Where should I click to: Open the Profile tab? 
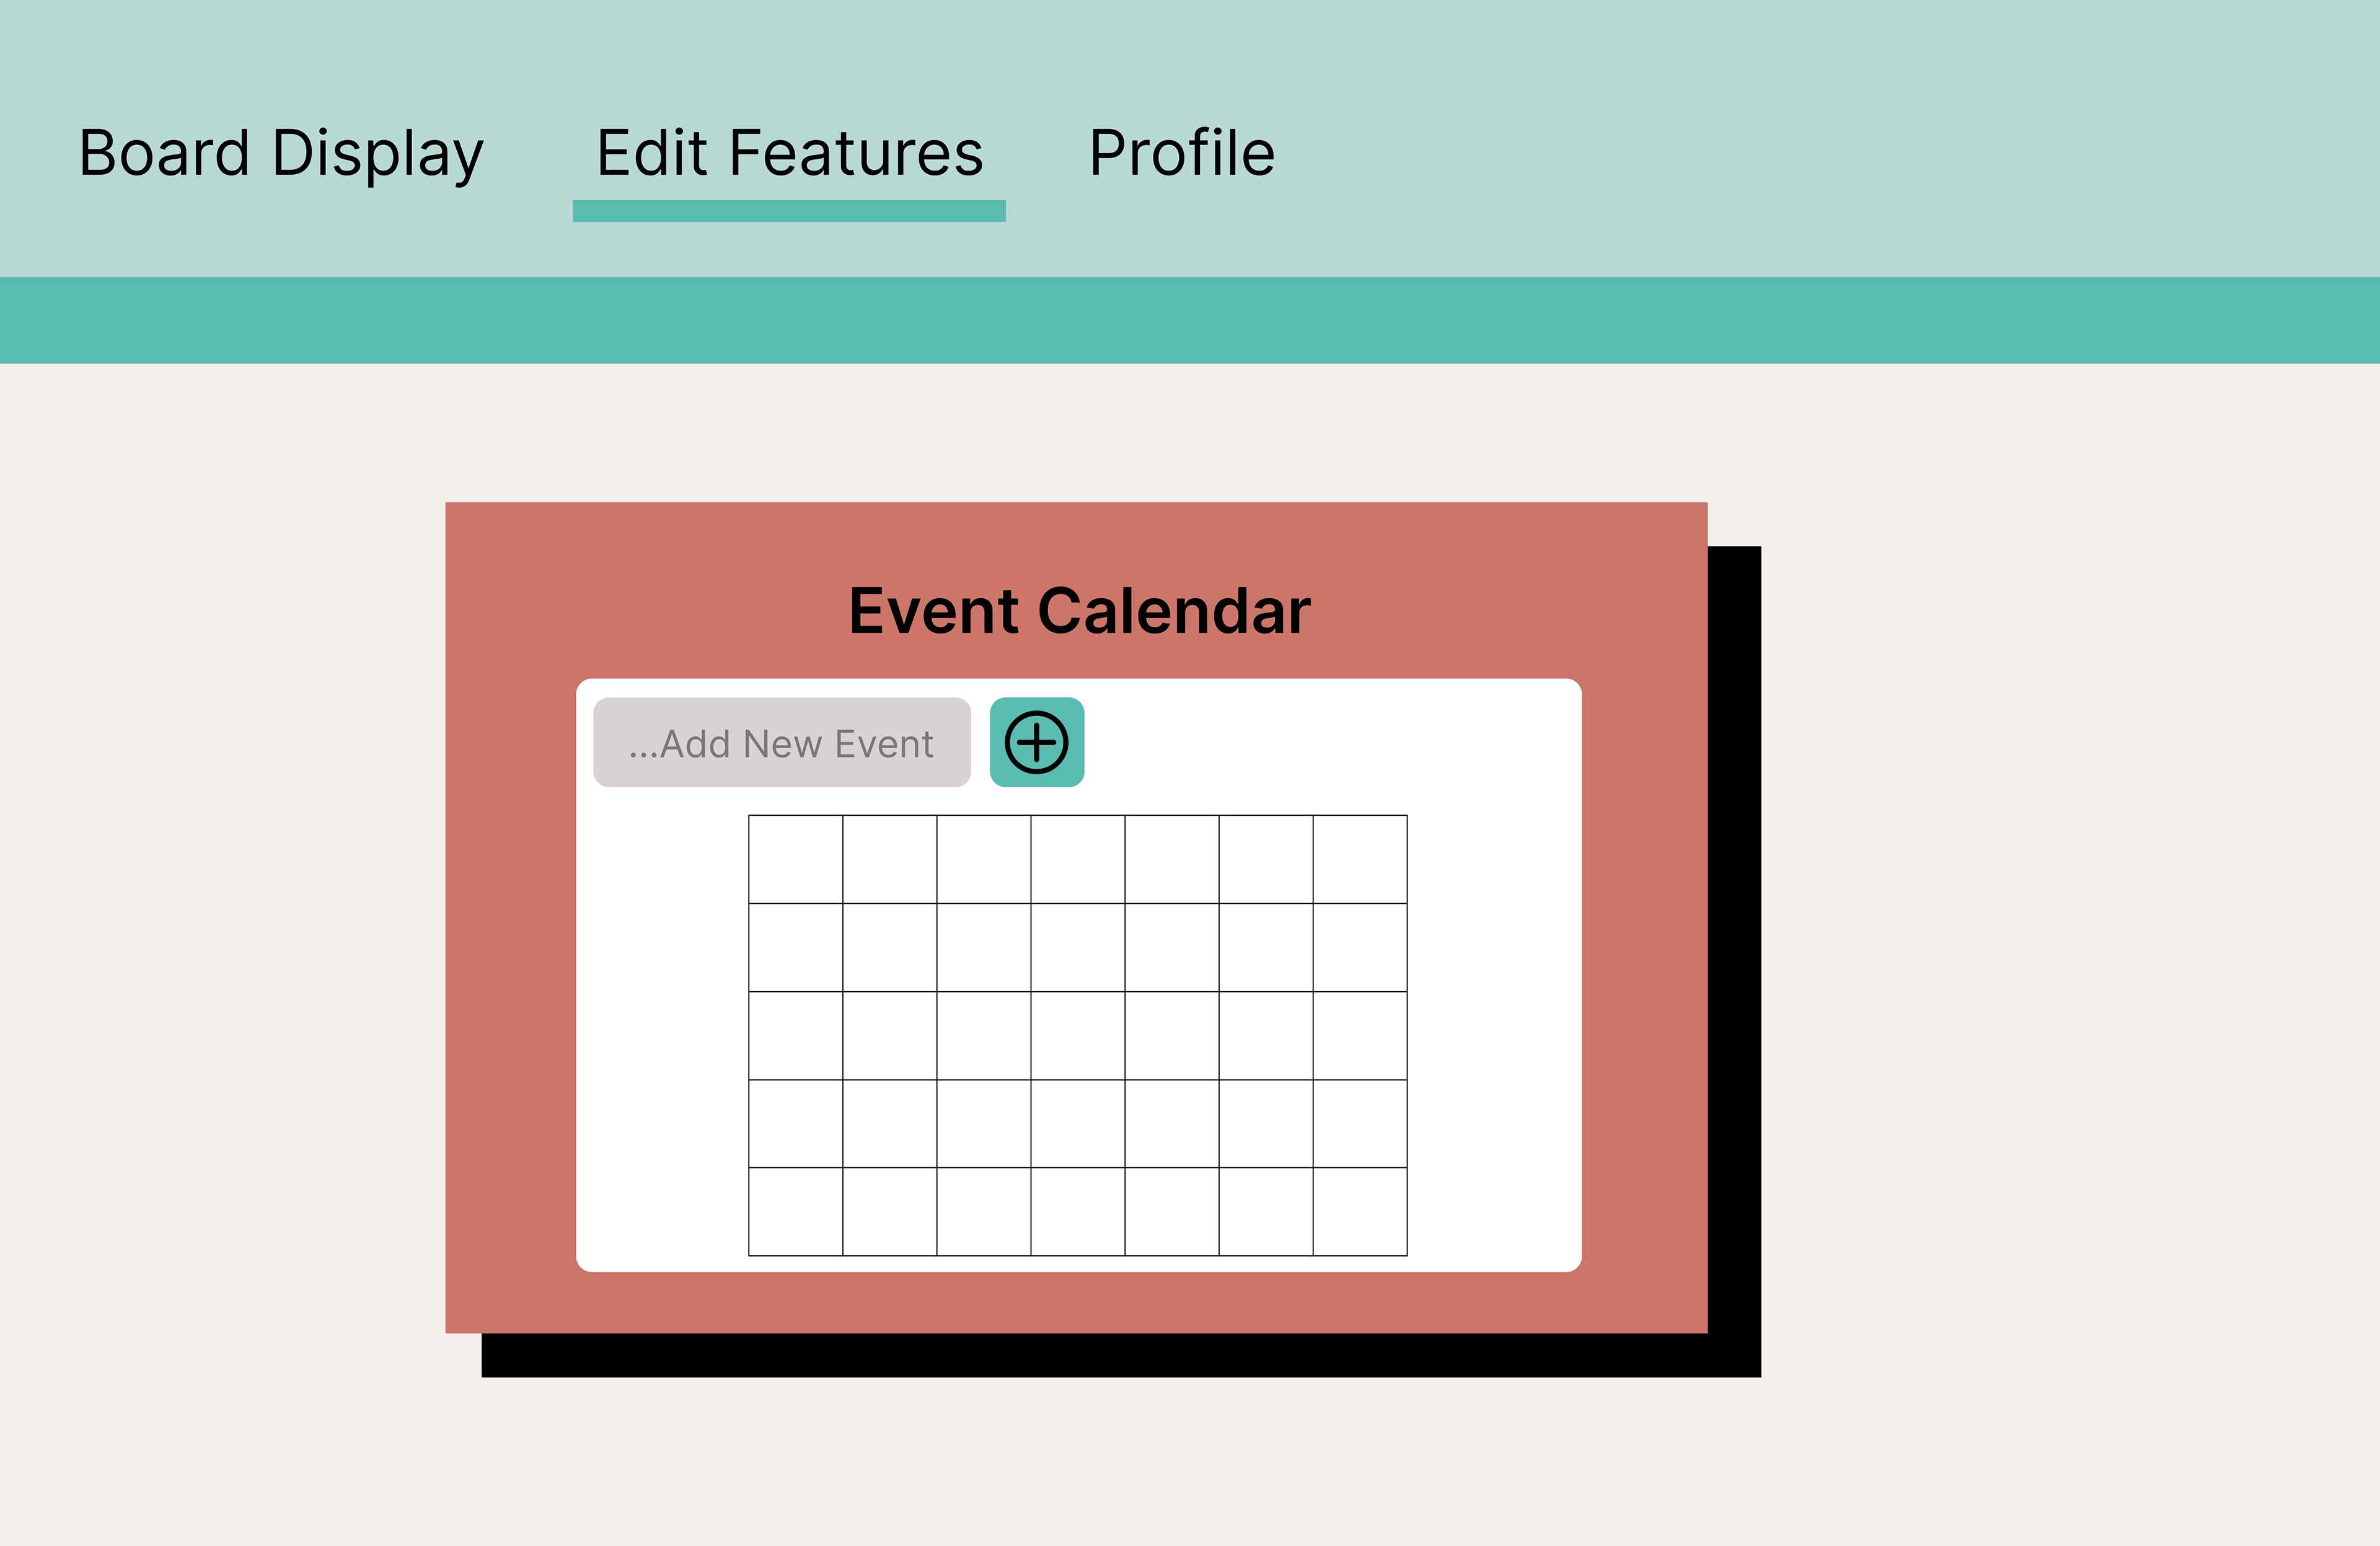1181,154
